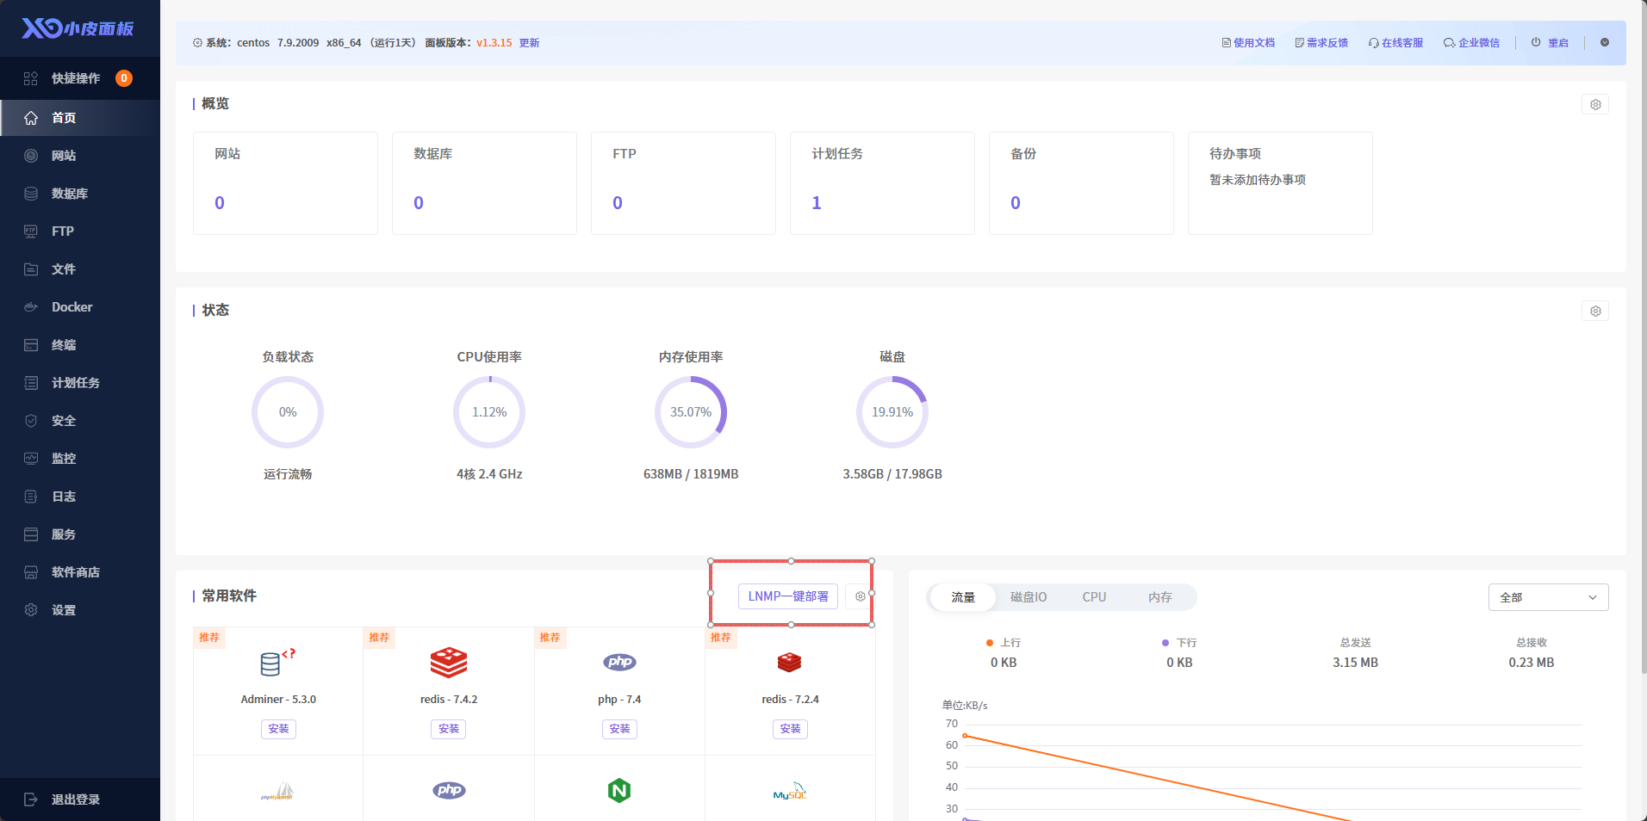Click the gear icon in Overview panel
1647x821 pixels.
(x=1595, y=104)
